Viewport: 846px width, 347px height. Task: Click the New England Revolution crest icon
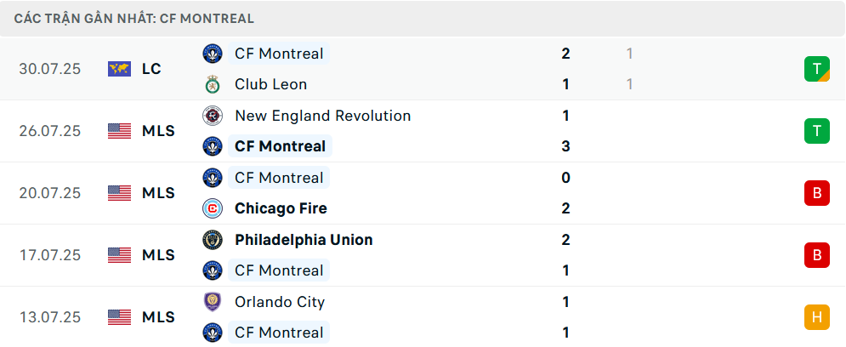[x=212, y=116]
